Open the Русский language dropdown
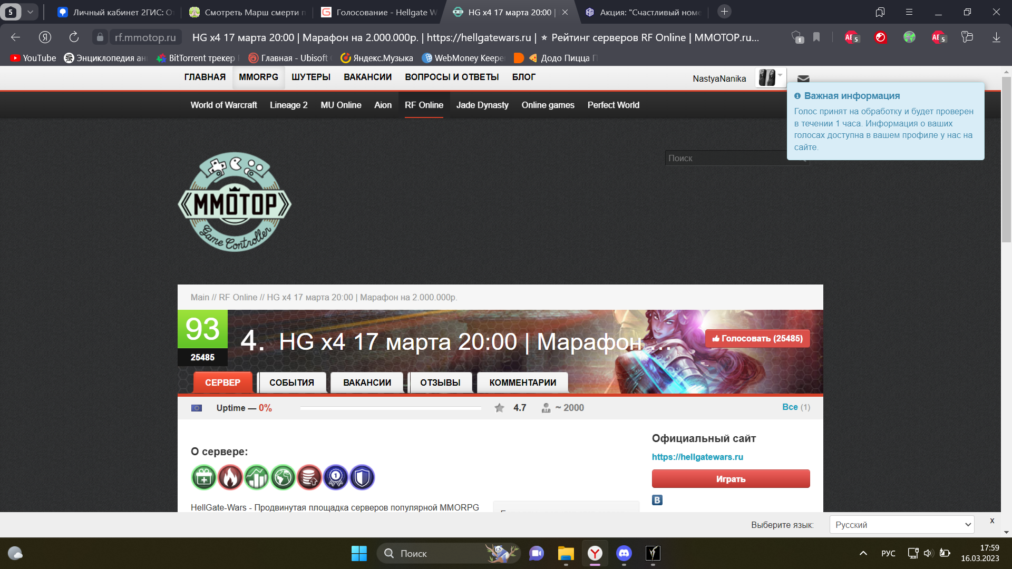This screenshot has height=569, width=1012. coord(902,525)
